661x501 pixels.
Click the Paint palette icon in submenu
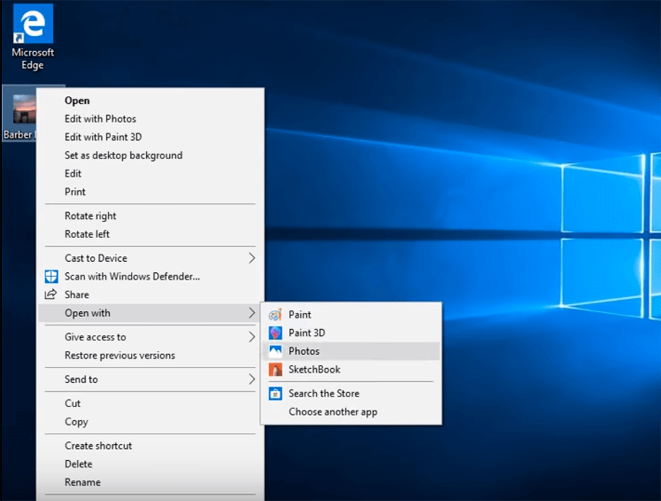[x=275, y=315]
